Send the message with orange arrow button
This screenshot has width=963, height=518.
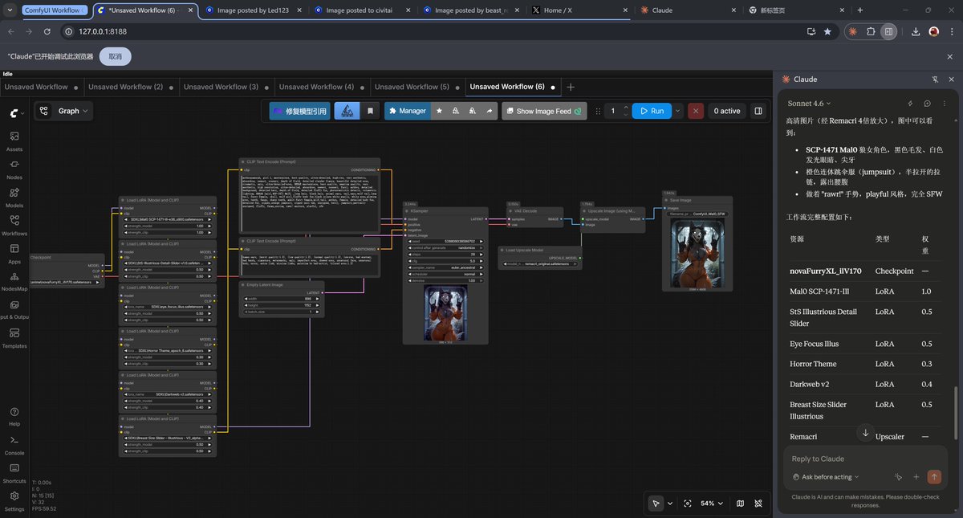[934, 477]
